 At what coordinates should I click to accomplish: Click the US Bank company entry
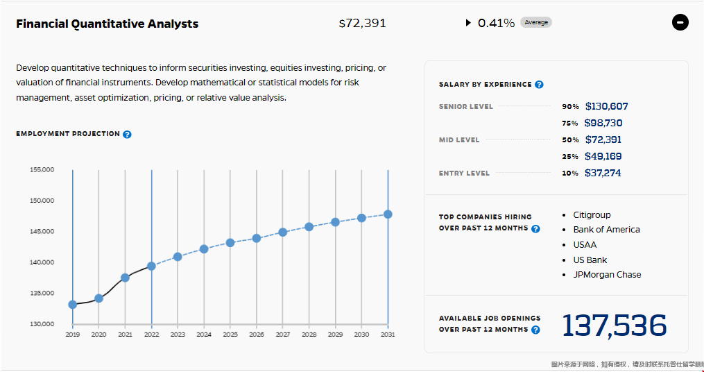590,260
